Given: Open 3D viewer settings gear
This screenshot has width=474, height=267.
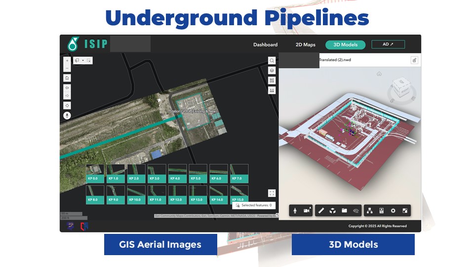Looking at the screenshot, I should click(x=393, y=211).
